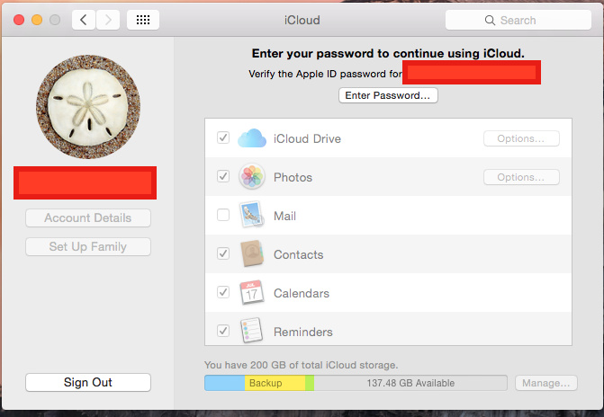Click the green storage bar segment

click(x=310, y=383)
